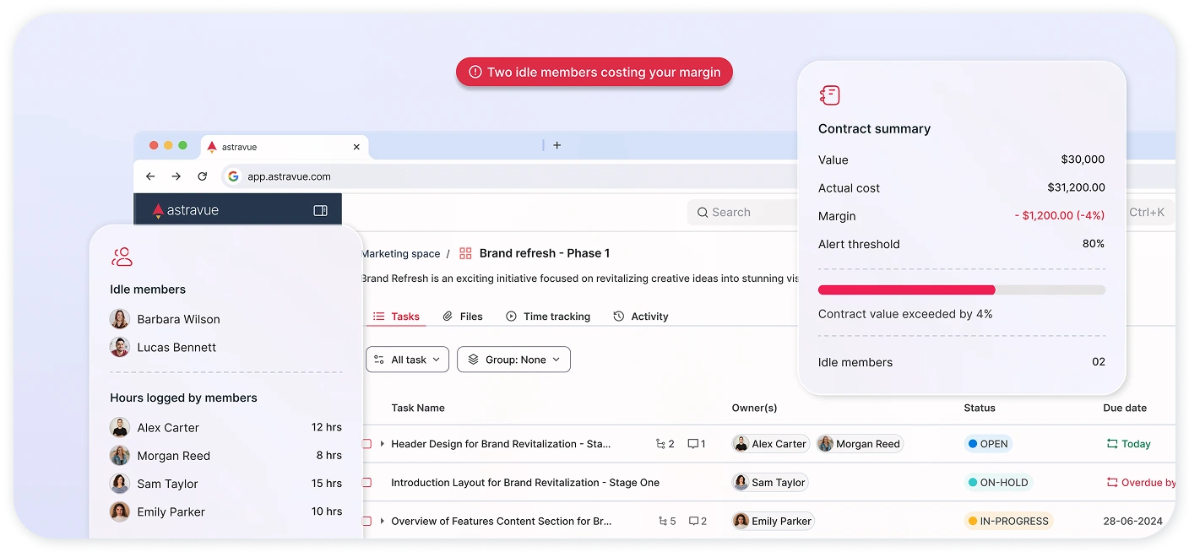Click the Idle members card icon
The image size is (1189, 552).
coord(122,257)
